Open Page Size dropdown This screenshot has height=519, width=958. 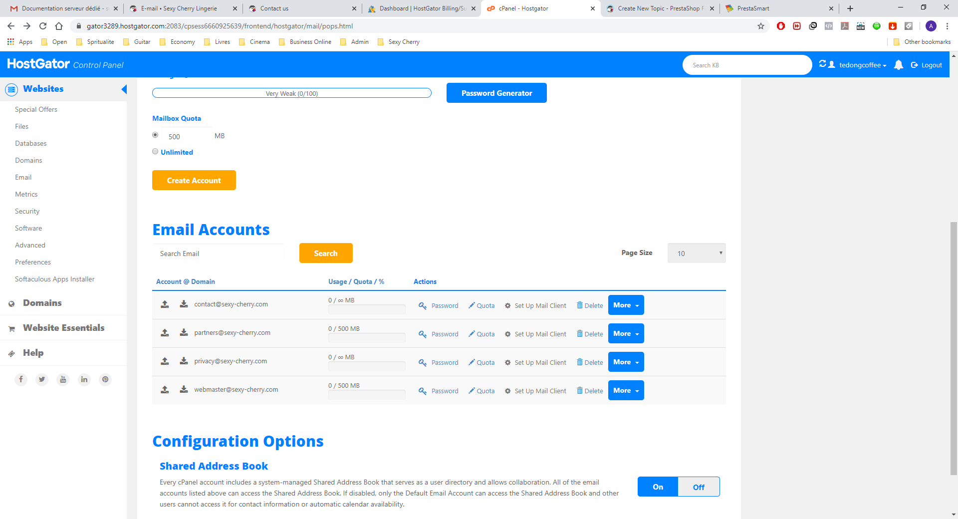point(697,253)
